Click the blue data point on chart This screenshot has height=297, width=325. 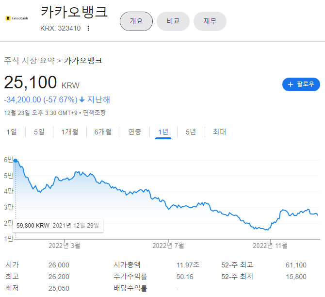coord(16,161)
